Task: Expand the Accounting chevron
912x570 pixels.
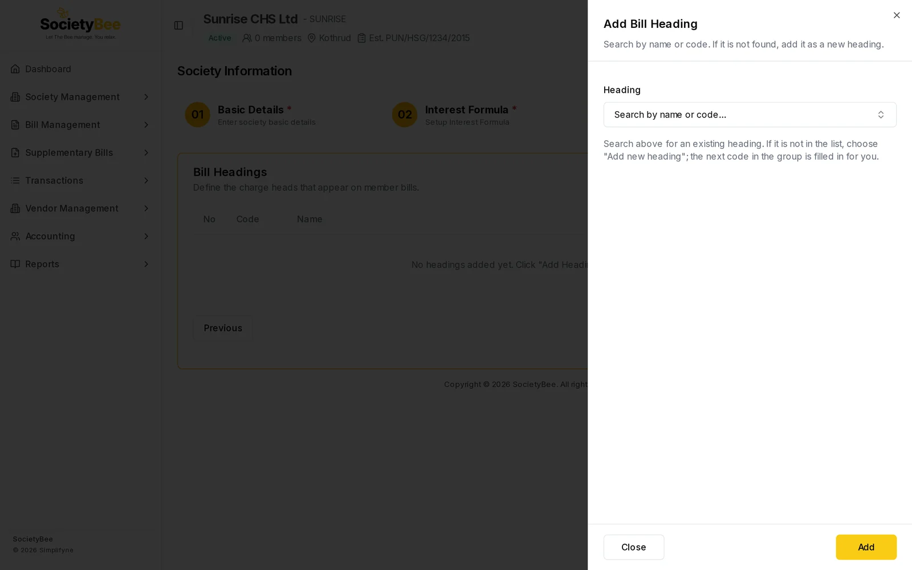Action: [146, 237]
